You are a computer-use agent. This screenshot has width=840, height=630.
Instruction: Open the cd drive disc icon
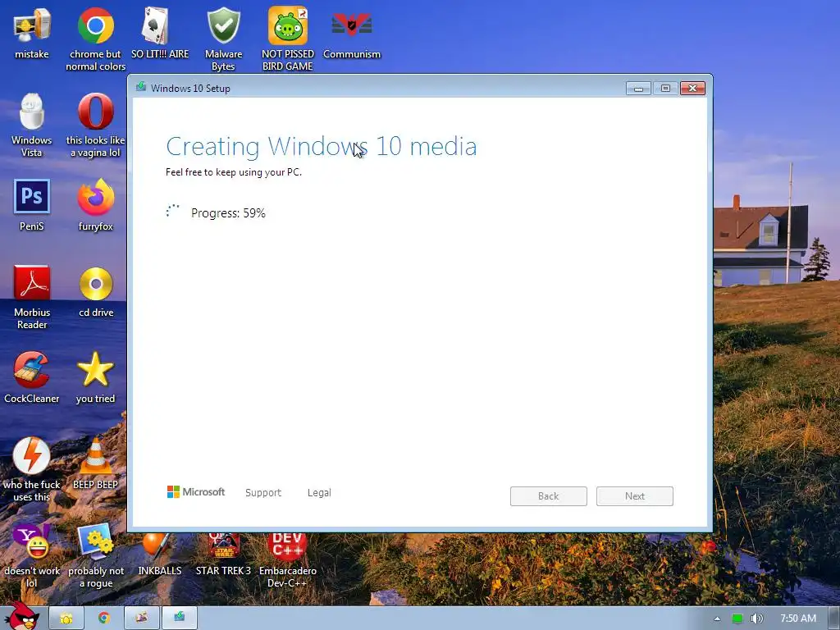tap(96, 284)
